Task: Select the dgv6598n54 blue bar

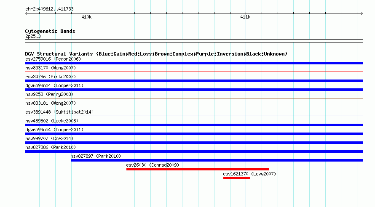Action: tap(194, 90)
